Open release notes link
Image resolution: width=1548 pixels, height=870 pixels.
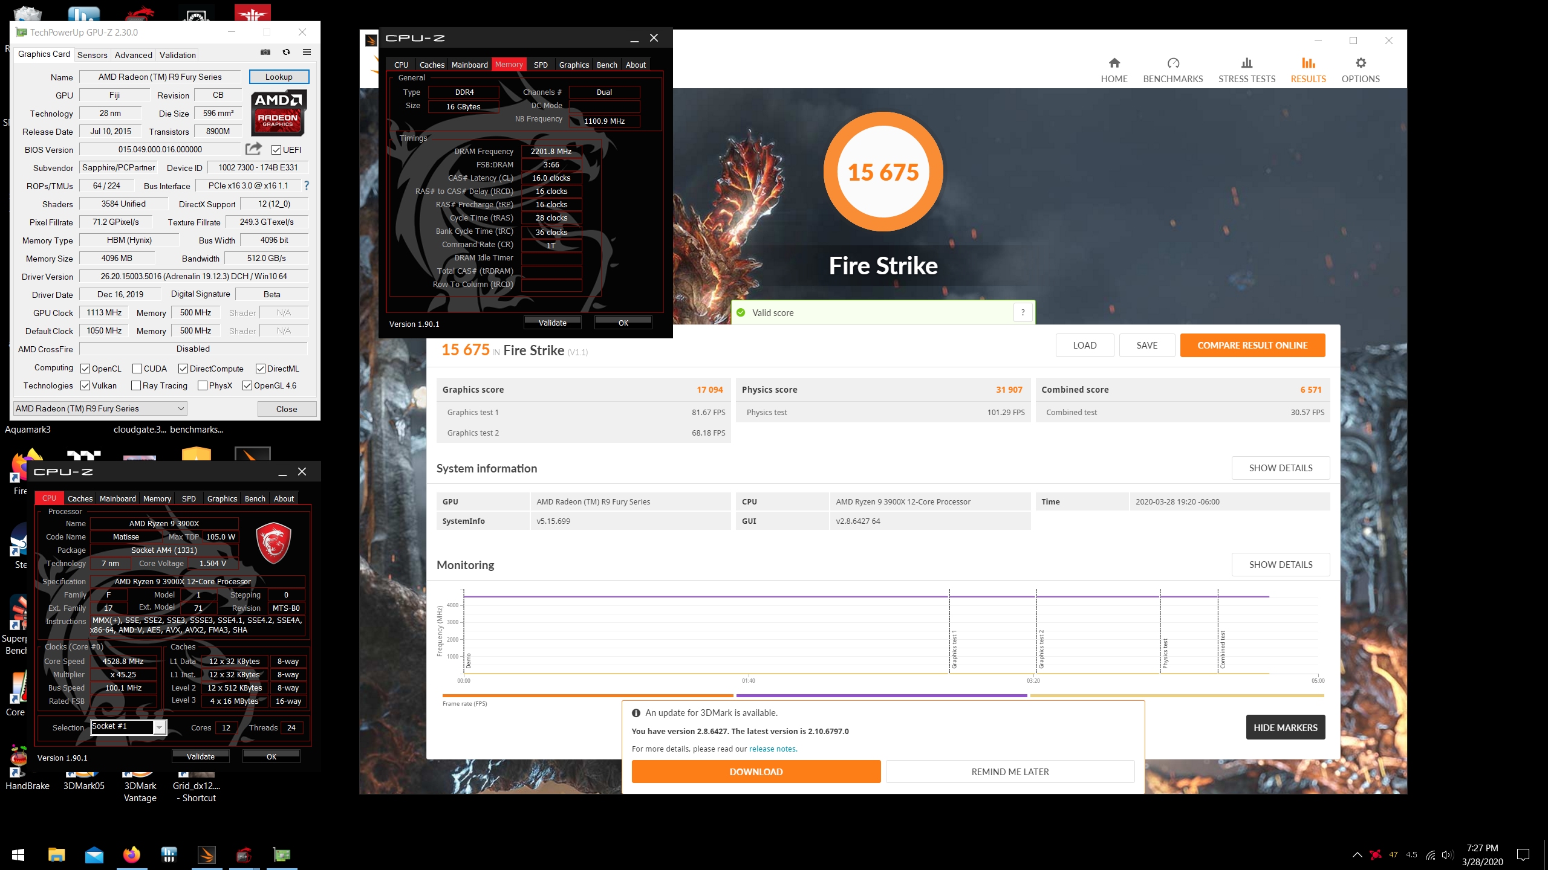point(773,749)
